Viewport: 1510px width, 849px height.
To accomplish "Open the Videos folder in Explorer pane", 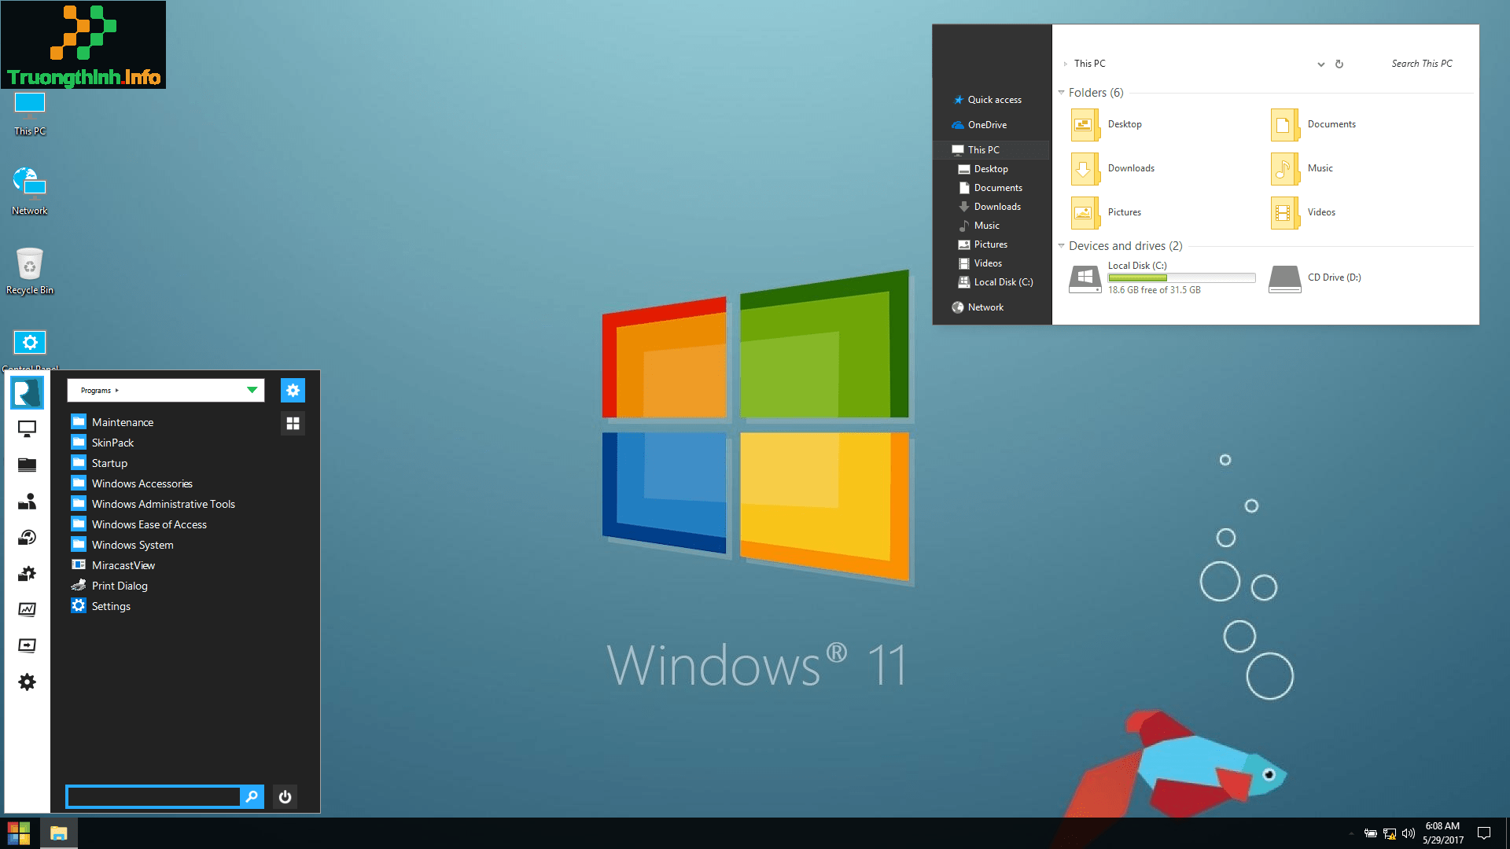I will point(1302,212).
